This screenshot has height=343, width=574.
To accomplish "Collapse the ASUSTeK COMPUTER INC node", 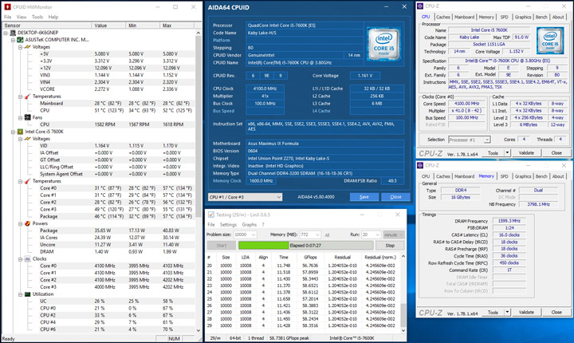I will click(14, 40).
